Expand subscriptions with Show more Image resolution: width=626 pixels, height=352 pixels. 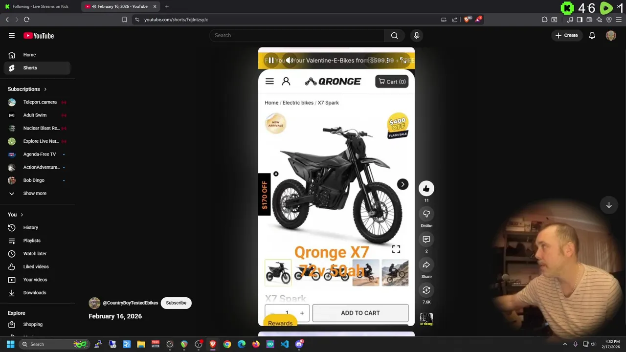tap(37, 193)
